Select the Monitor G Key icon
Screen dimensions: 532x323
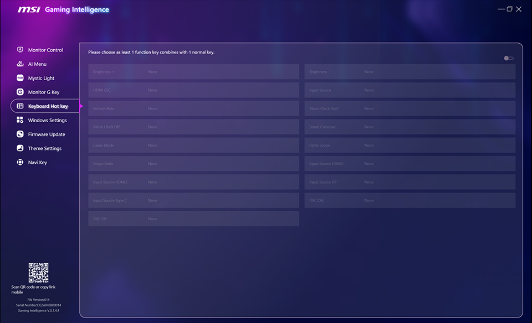[21, 92]
